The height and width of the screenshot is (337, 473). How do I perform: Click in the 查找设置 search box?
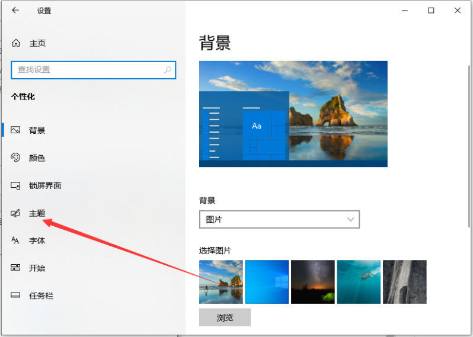coord(88,70)
